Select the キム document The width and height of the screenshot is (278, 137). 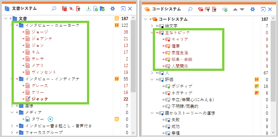[x=36, y=52]
